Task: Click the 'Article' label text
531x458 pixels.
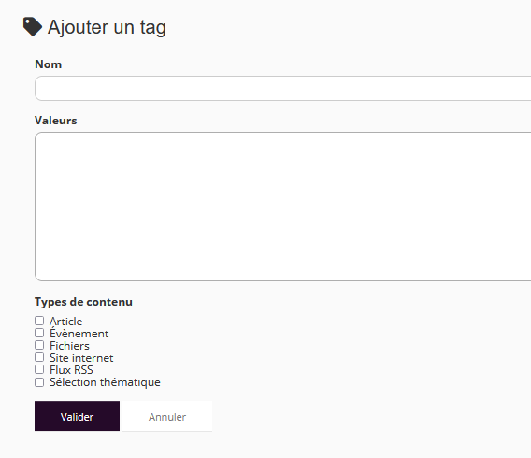Action: point(65,322)
